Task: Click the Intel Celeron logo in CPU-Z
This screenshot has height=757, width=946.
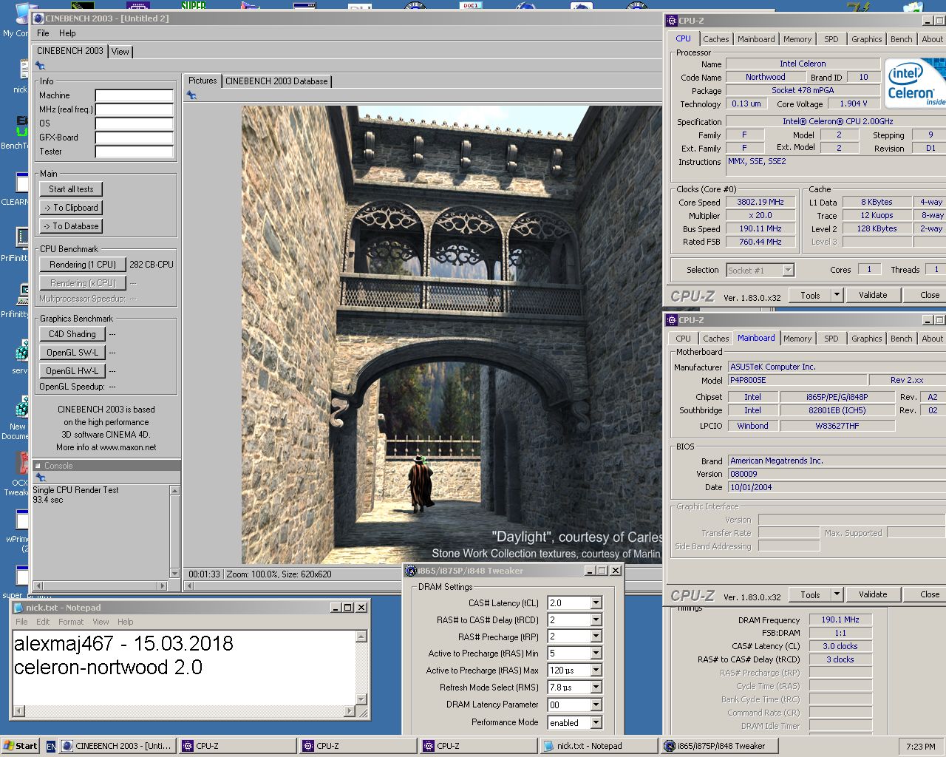Action: (x=915, y=85)
